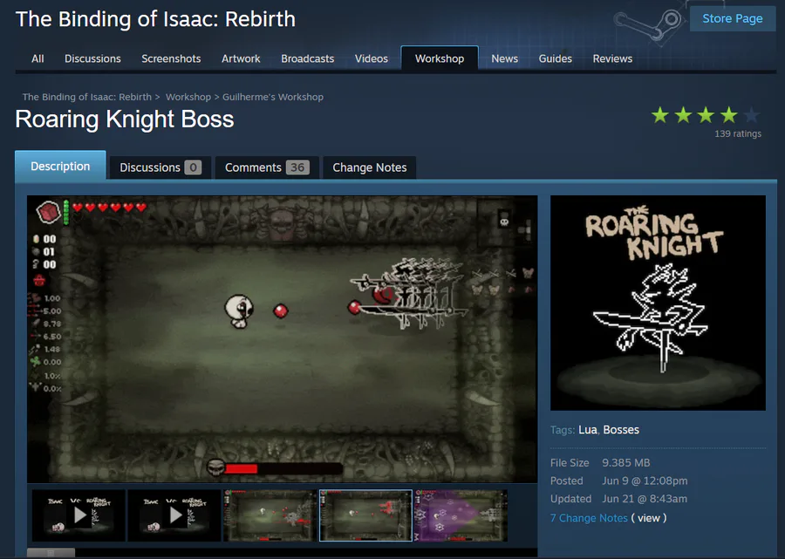Click the Roaring Knight boss sprite in screenshot
Viewport: 785px width, 559px height.
point(410,293)
